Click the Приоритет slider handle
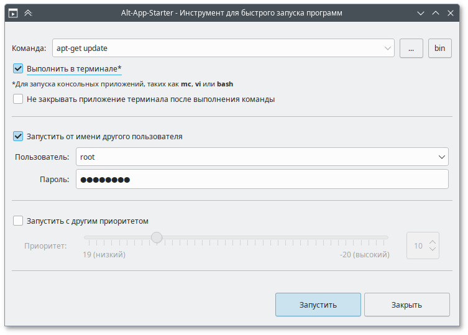 [x=157, y=237]
